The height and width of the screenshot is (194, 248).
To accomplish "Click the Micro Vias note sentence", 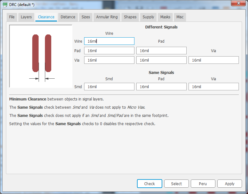I will coord(77,107).
